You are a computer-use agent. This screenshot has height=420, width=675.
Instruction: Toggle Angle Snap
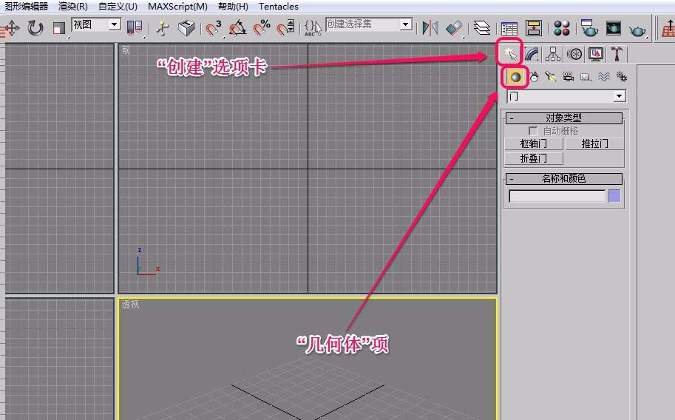click(x=237, y=28)
